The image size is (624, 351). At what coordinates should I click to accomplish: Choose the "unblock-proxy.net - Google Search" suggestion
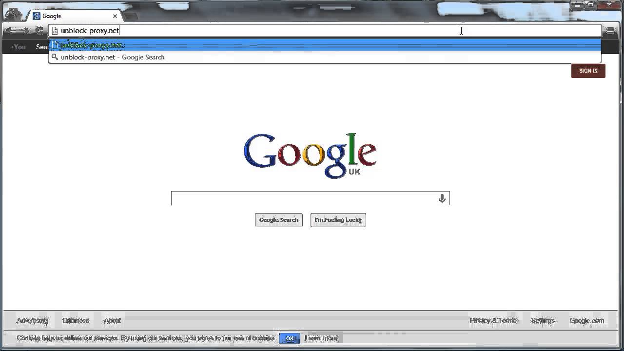point(325,57)
